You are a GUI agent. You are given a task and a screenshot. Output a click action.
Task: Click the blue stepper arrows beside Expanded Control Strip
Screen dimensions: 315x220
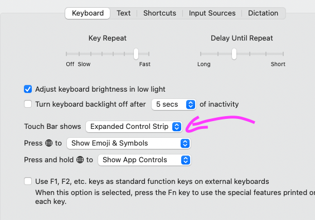click(177, 127)
